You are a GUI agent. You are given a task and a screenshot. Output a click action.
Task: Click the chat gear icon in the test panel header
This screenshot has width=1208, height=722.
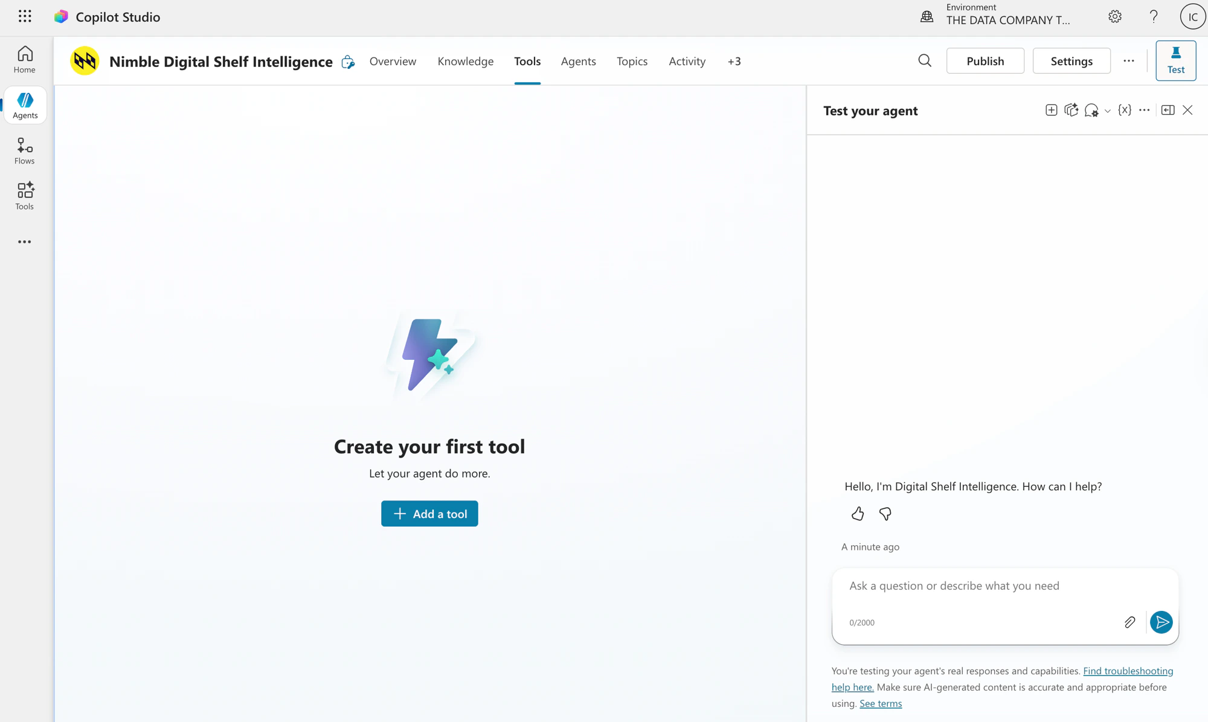[1091, 110]
